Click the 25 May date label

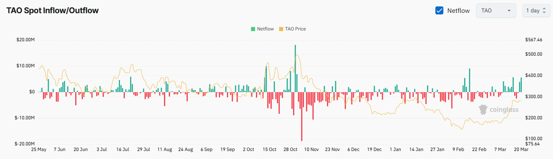click(x=39, y=149)
